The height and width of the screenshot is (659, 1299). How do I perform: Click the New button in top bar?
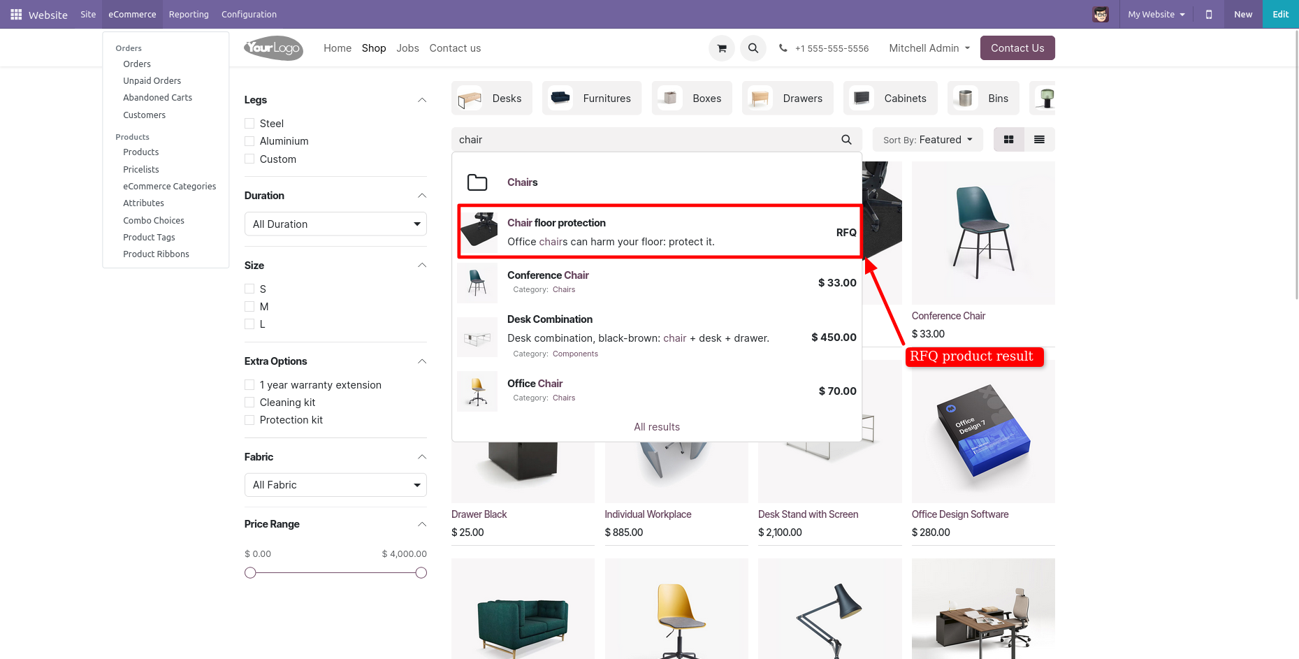coord(1243,14)
